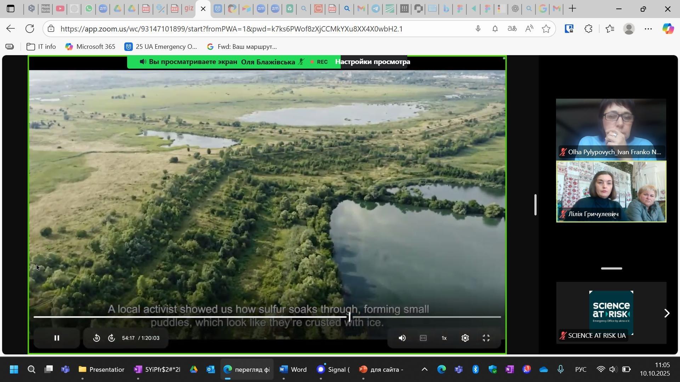Add this page to favorites star

[x=546, y=29]
